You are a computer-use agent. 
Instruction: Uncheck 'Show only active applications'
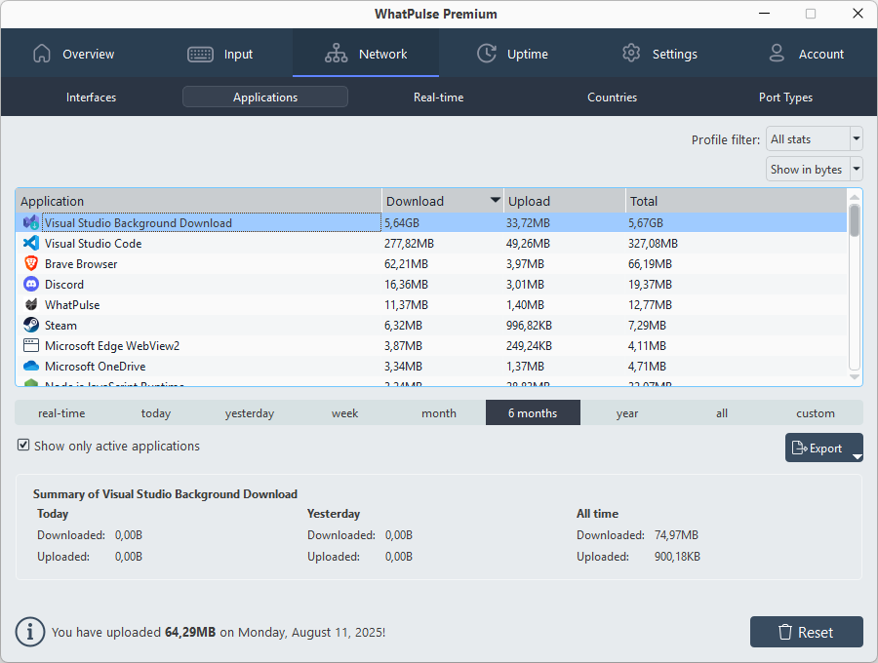[22, 446]
